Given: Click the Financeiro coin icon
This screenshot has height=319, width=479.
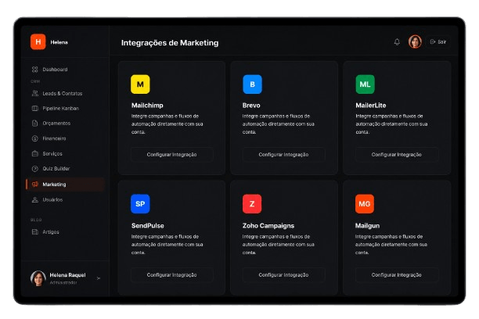Looking at the screenshot, I should [x=34, y=138].
